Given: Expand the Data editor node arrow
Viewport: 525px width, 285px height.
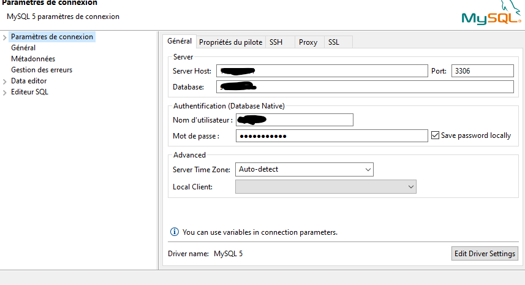Looking at the screenshot, I should point(5,82).
